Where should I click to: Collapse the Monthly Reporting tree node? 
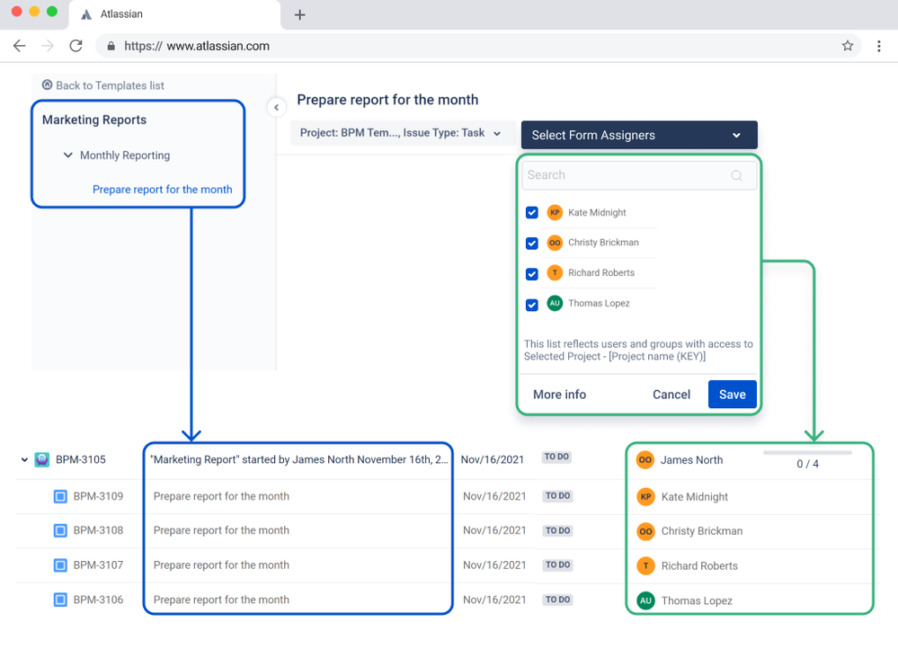point(67,156)
